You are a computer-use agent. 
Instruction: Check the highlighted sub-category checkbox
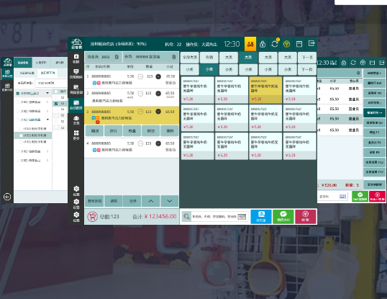click(21, 135)
